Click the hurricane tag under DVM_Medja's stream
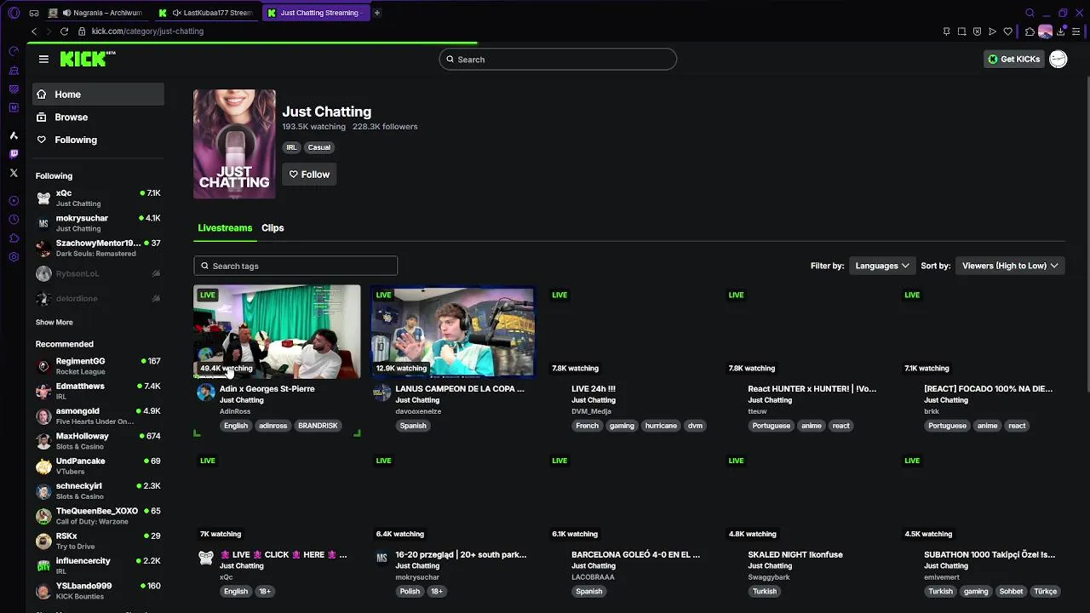 pos(661,426)
